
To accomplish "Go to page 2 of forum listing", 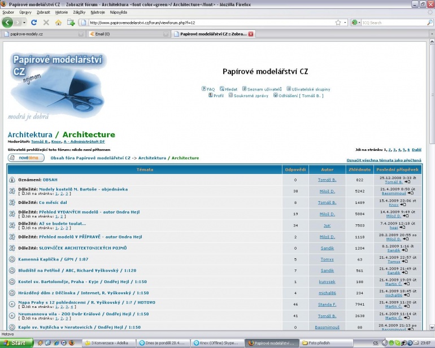I will pyautogui.click(x=390, y=150).
